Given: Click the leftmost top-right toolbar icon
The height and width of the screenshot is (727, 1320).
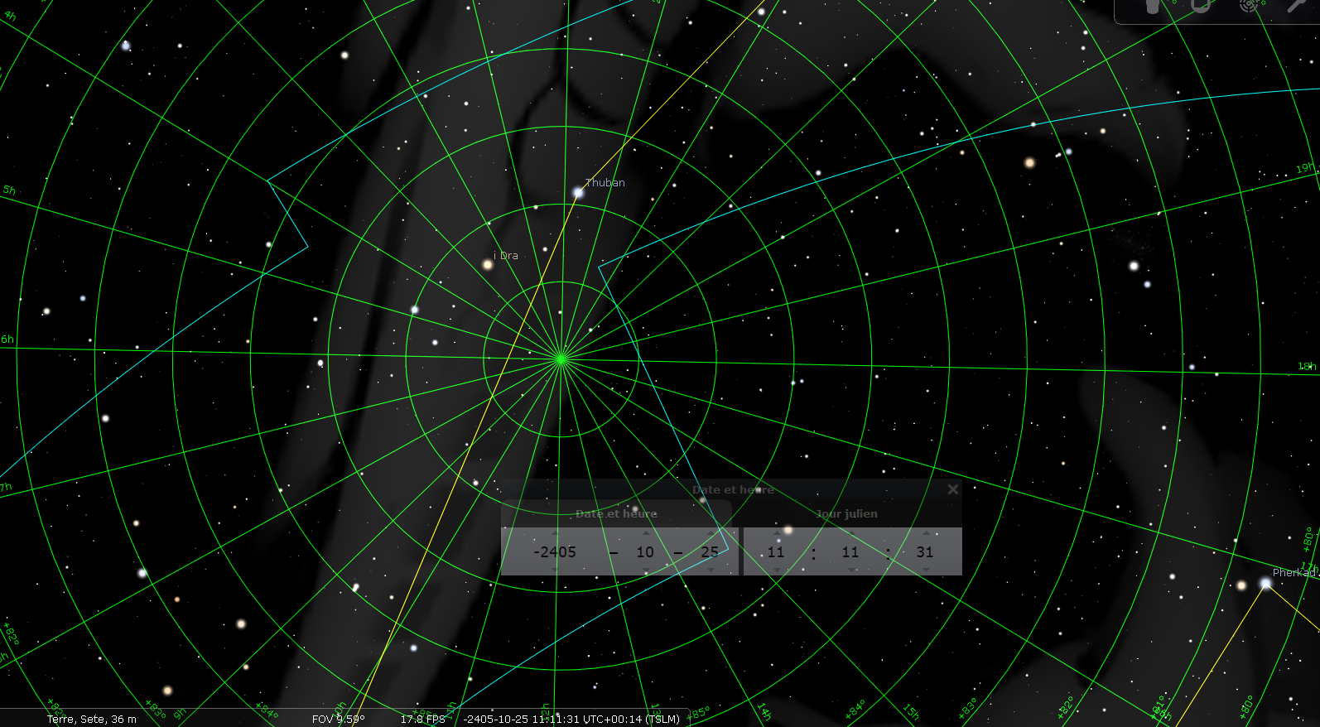Looking at the screenshot, I should [1153, 7].
